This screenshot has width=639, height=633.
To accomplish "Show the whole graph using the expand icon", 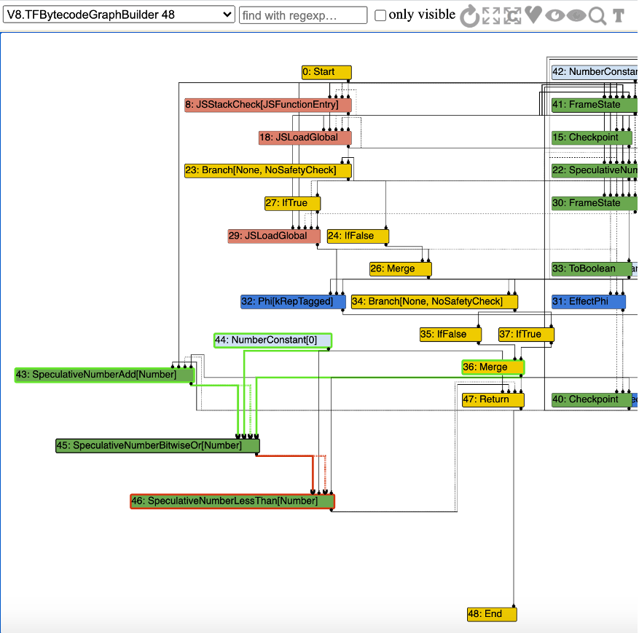I will [491, 15].
